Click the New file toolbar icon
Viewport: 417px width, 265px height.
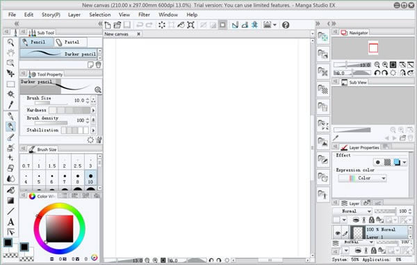108,25
